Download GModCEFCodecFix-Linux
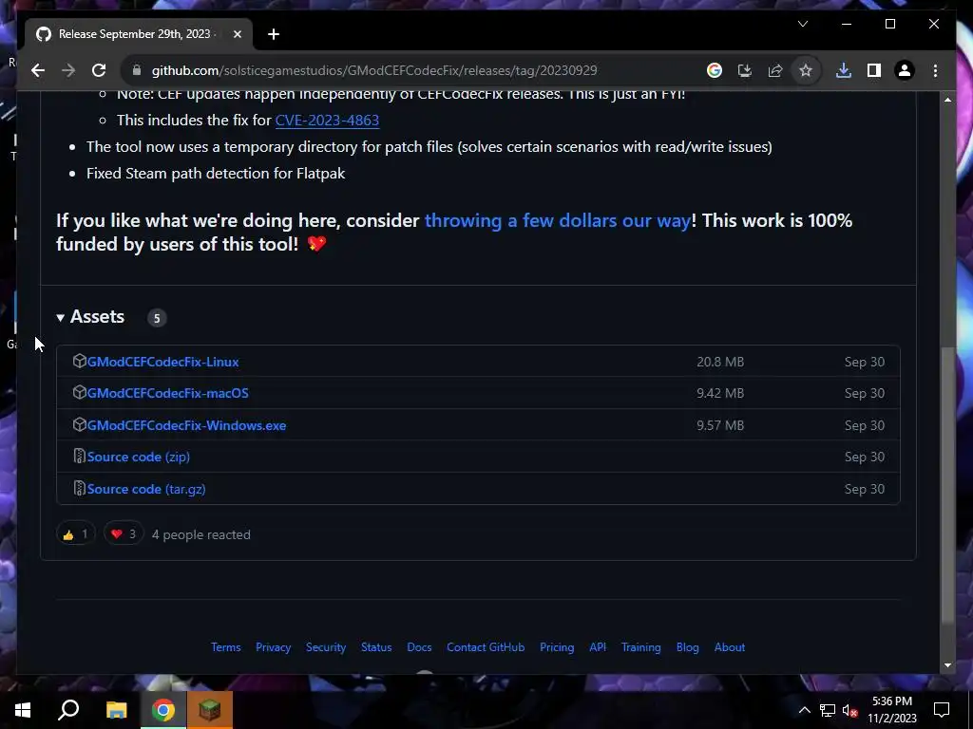Screen dimensions: 973x729 [162, 362]
